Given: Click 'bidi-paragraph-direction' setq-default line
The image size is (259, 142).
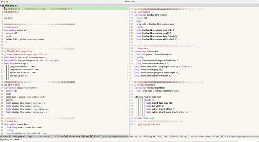Looking at the screenshot, I should (x=32, y=60).
